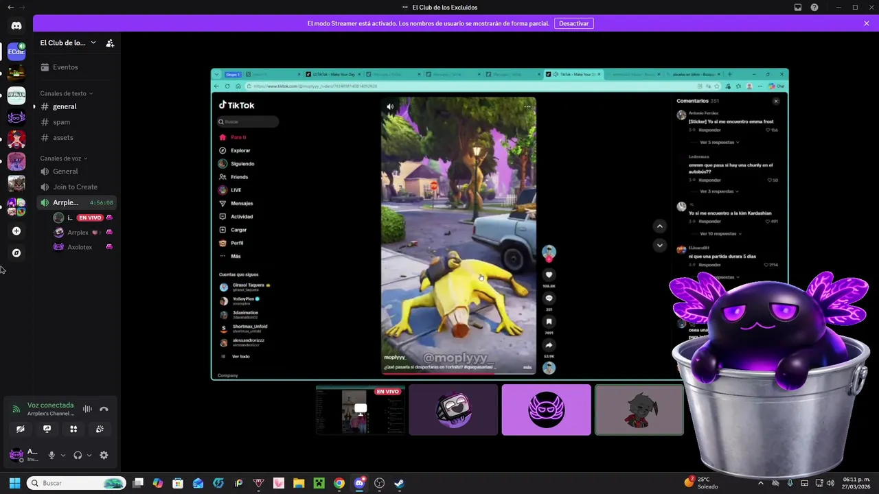The width and height of the screenshot is (879, 494).
Task: Open the purple axolotl server icon
Action: coord(16,117)
